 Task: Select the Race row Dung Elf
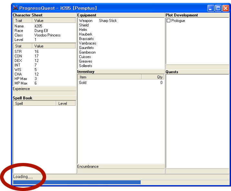44,31
